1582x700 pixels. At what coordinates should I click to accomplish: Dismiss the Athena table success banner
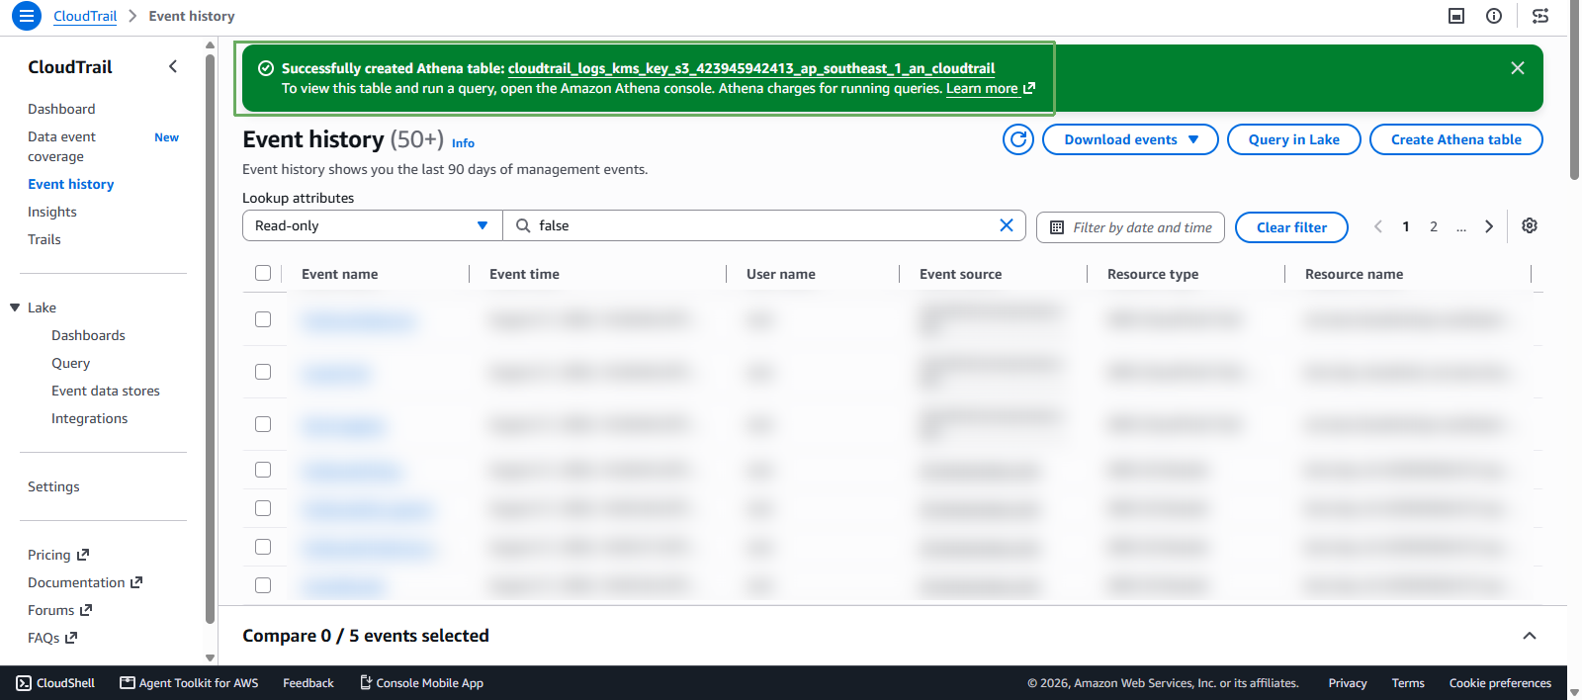tap(1518, 68)
